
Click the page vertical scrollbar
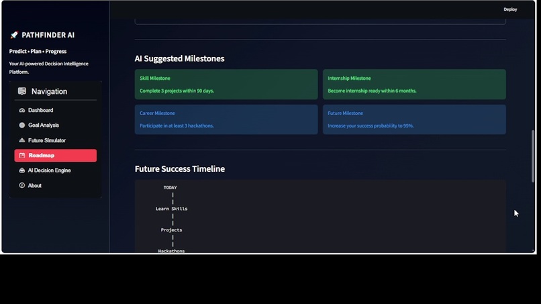point(533,156)
